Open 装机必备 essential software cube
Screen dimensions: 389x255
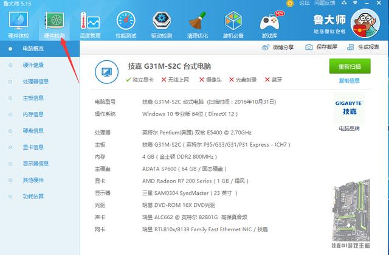(233, 25)
